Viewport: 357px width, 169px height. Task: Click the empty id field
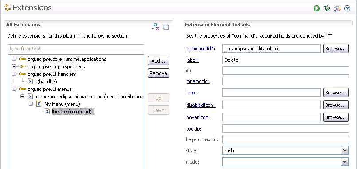286,71
